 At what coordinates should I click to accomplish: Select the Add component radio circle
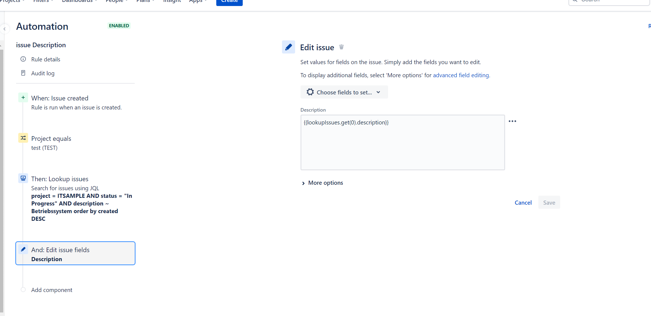tap(23, 290)
